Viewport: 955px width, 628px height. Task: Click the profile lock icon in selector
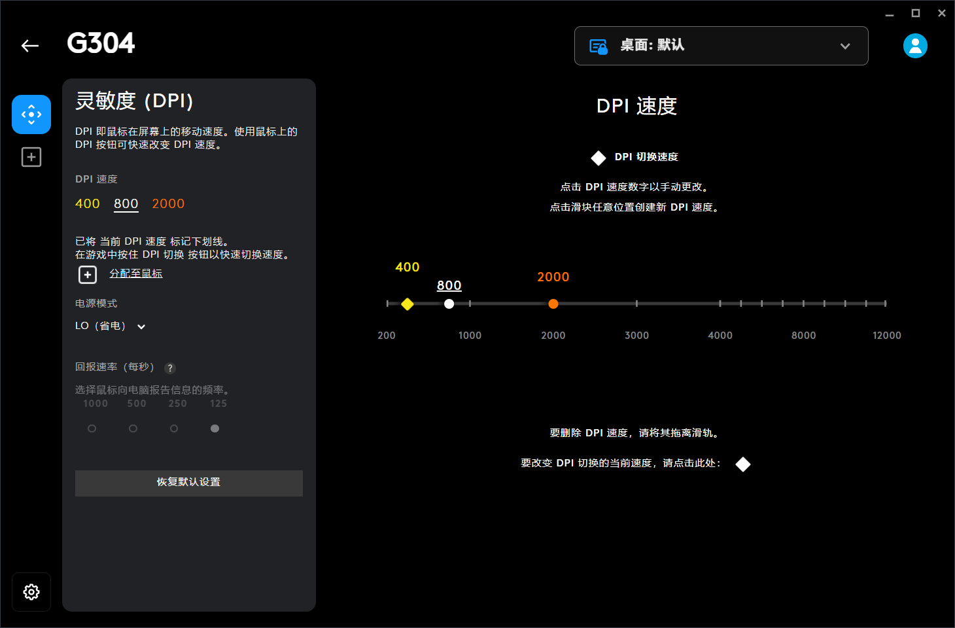(x=599, y=46)
